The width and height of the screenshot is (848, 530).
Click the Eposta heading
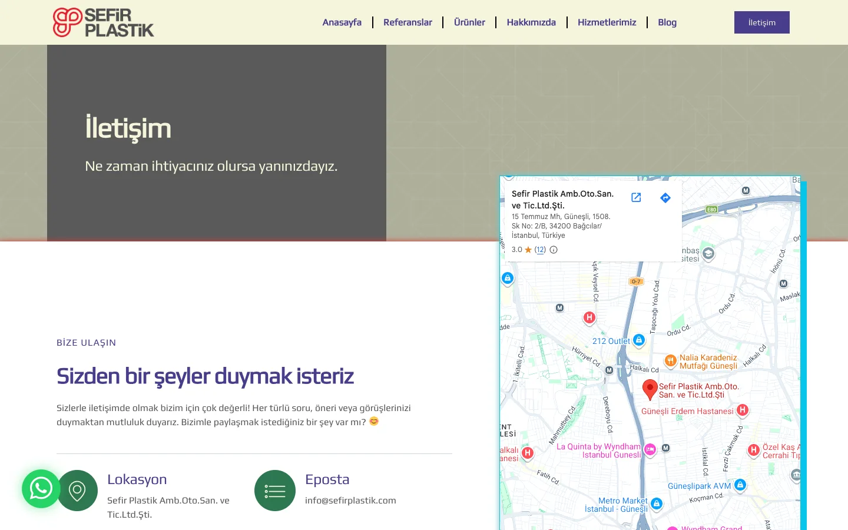pyautogui.click(x=327, y=479)
